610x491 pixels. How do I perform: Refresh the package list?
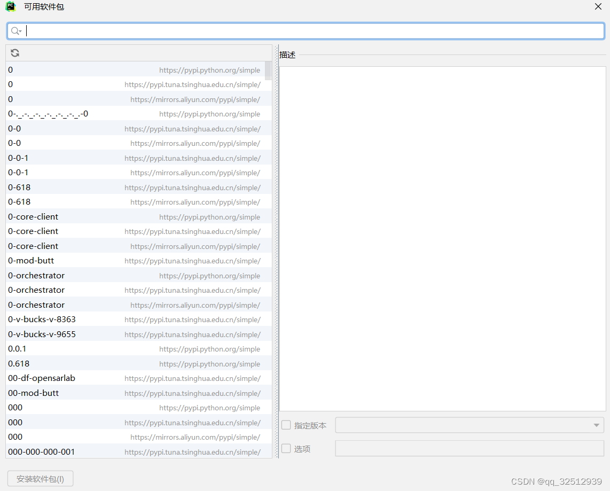[x=14, y=53]
